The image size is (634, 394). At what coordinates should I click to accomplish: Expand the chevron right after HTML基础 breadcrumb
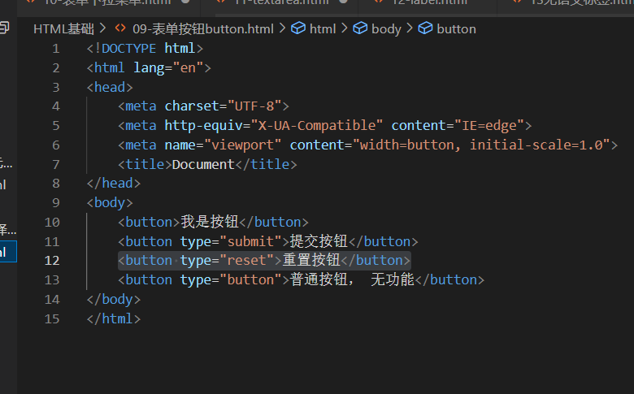point(103,29)
